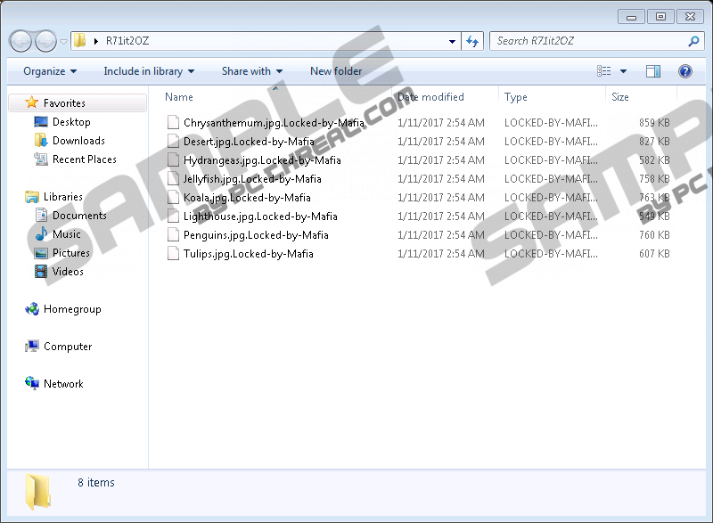Open the Pictures library
The height and width of the screenshot is (523, 713).
coord(71,253)
